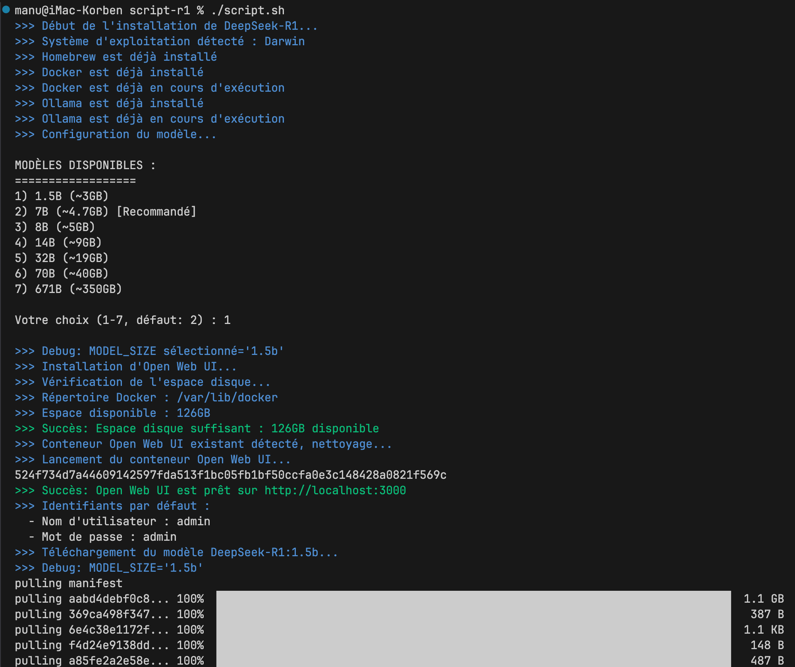Image resolution: width=795 pixels, height=667 pixels.
Task: Click model option '3) 8B (~5GB)'
Action: click(x=55, y=227)
